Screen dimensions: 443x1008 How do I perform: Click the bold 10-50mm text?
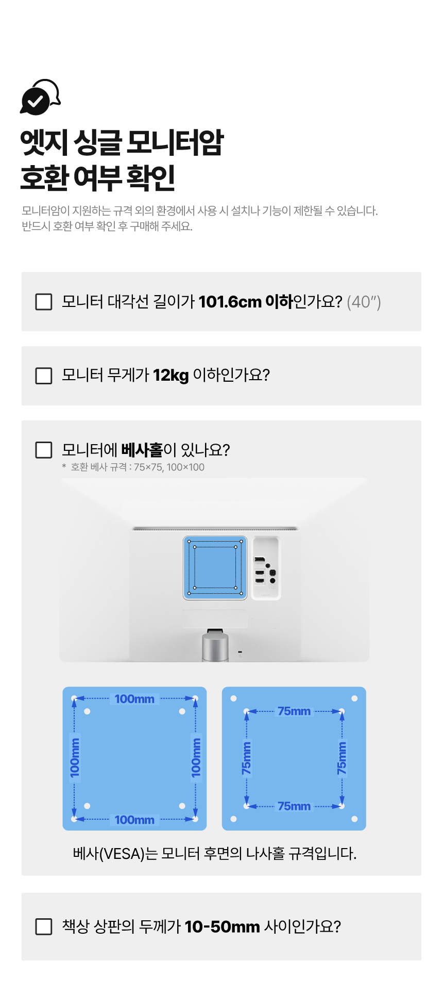pos(222,927)
